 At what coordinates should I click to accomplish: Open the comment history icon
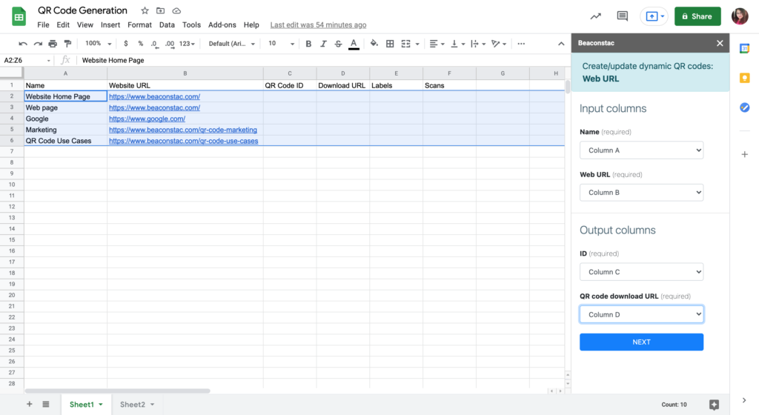click(623, 16)
